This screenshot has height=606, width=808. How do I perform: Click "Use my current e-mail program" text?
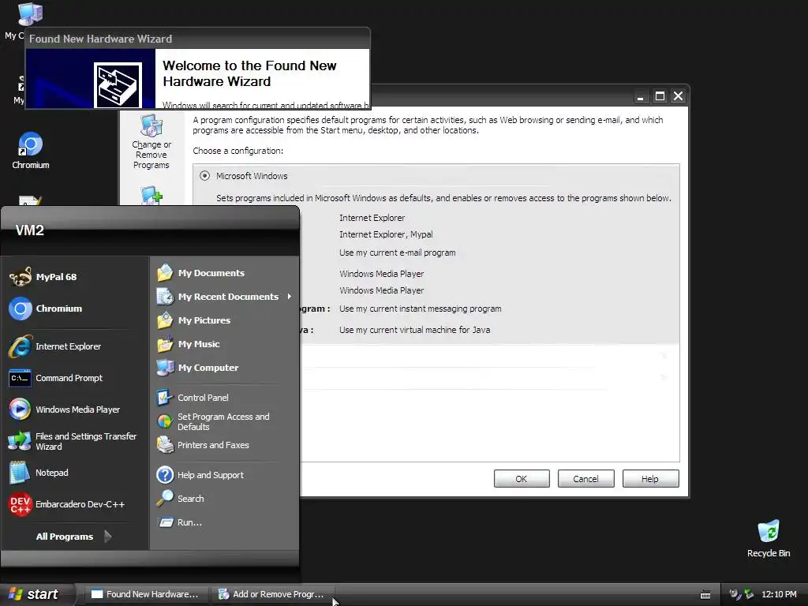point(398,252)
